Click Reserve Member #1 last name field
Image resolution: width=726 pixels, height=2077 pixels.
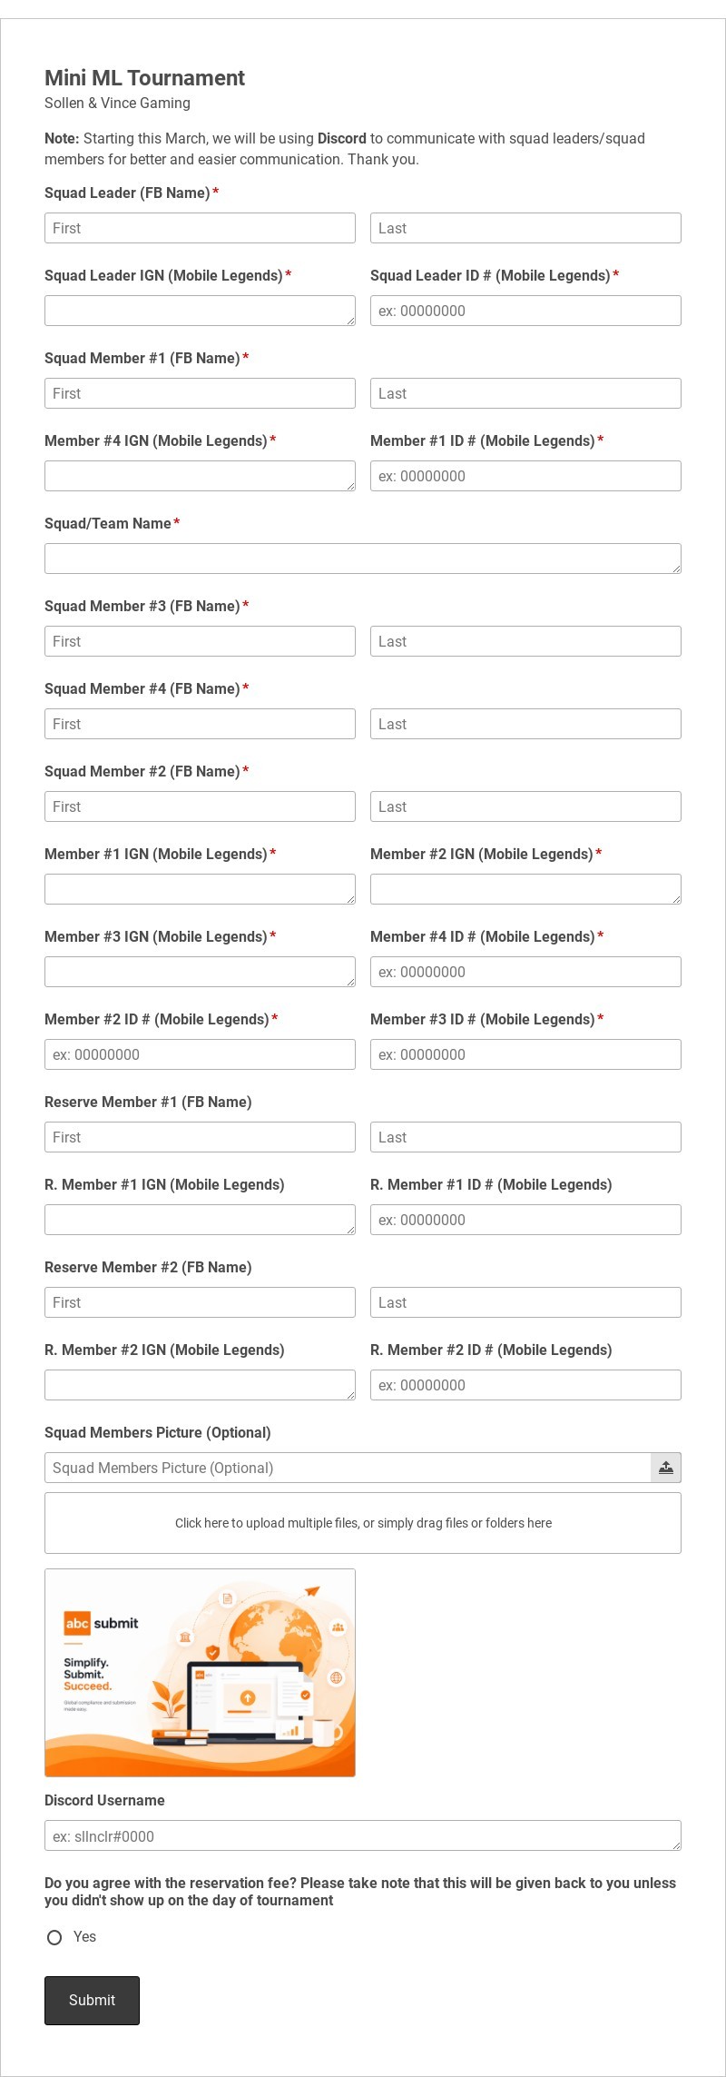(525, 1137)
